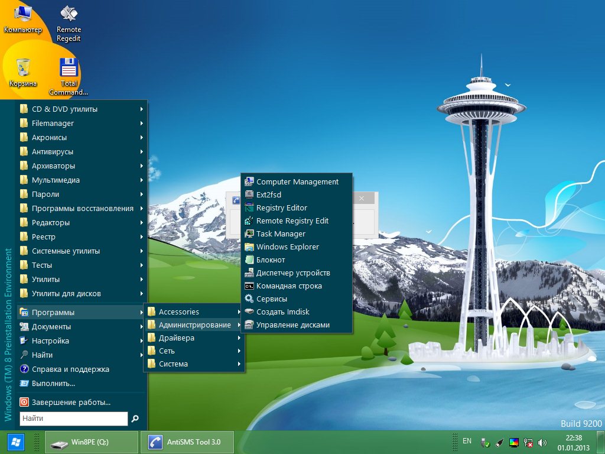Image resolution: width=605 pixels, height=454 pixels.
Task: Click the search magnifier icon beside Найти
Action: pyautogui.click(x=135, y=419)
